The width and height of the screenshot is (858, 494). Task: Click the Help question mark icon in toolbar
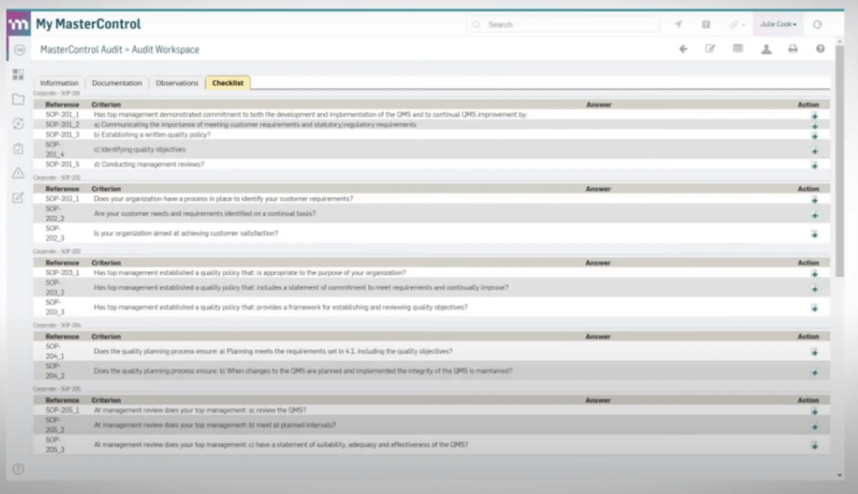[820, 49]
